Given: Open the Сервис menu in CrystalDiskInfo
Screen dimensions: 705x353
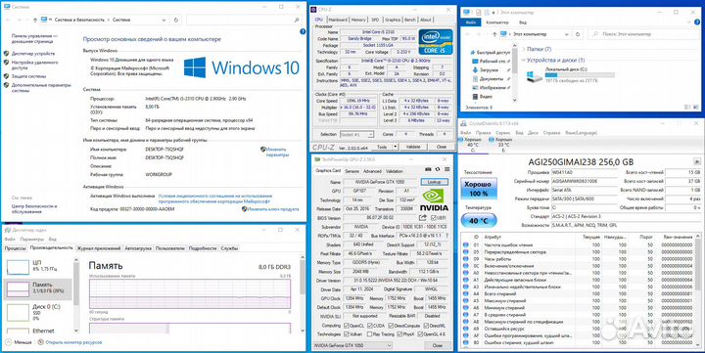Looking at the screenshot, I should (x=502, y=133).
